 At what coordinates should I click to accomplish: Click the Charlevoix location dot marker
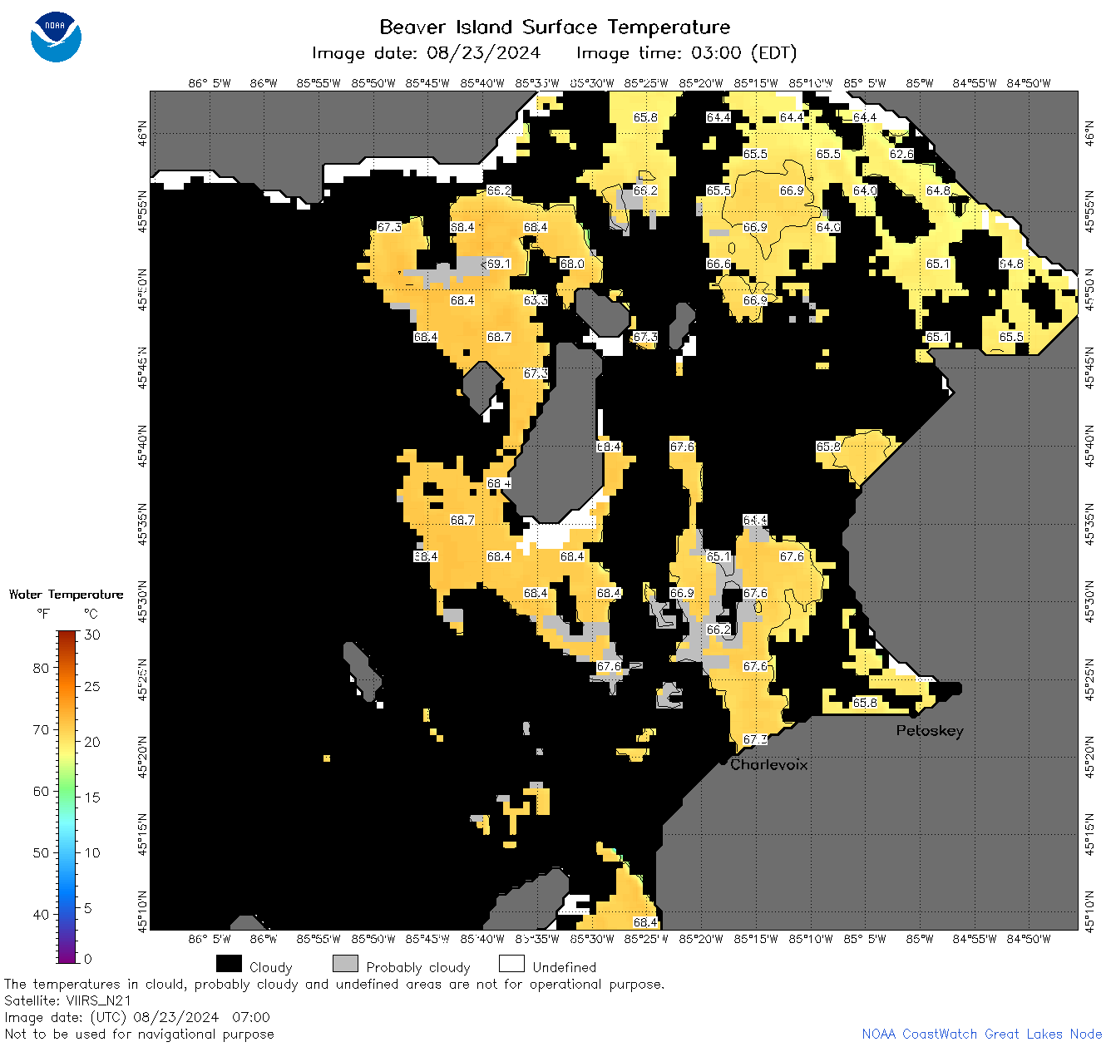coord(723,761)
